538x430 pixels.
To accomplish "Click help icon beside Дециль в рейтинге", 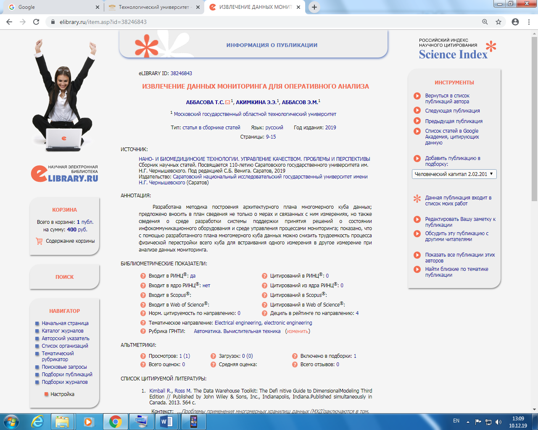I will [x=264, y=313].
